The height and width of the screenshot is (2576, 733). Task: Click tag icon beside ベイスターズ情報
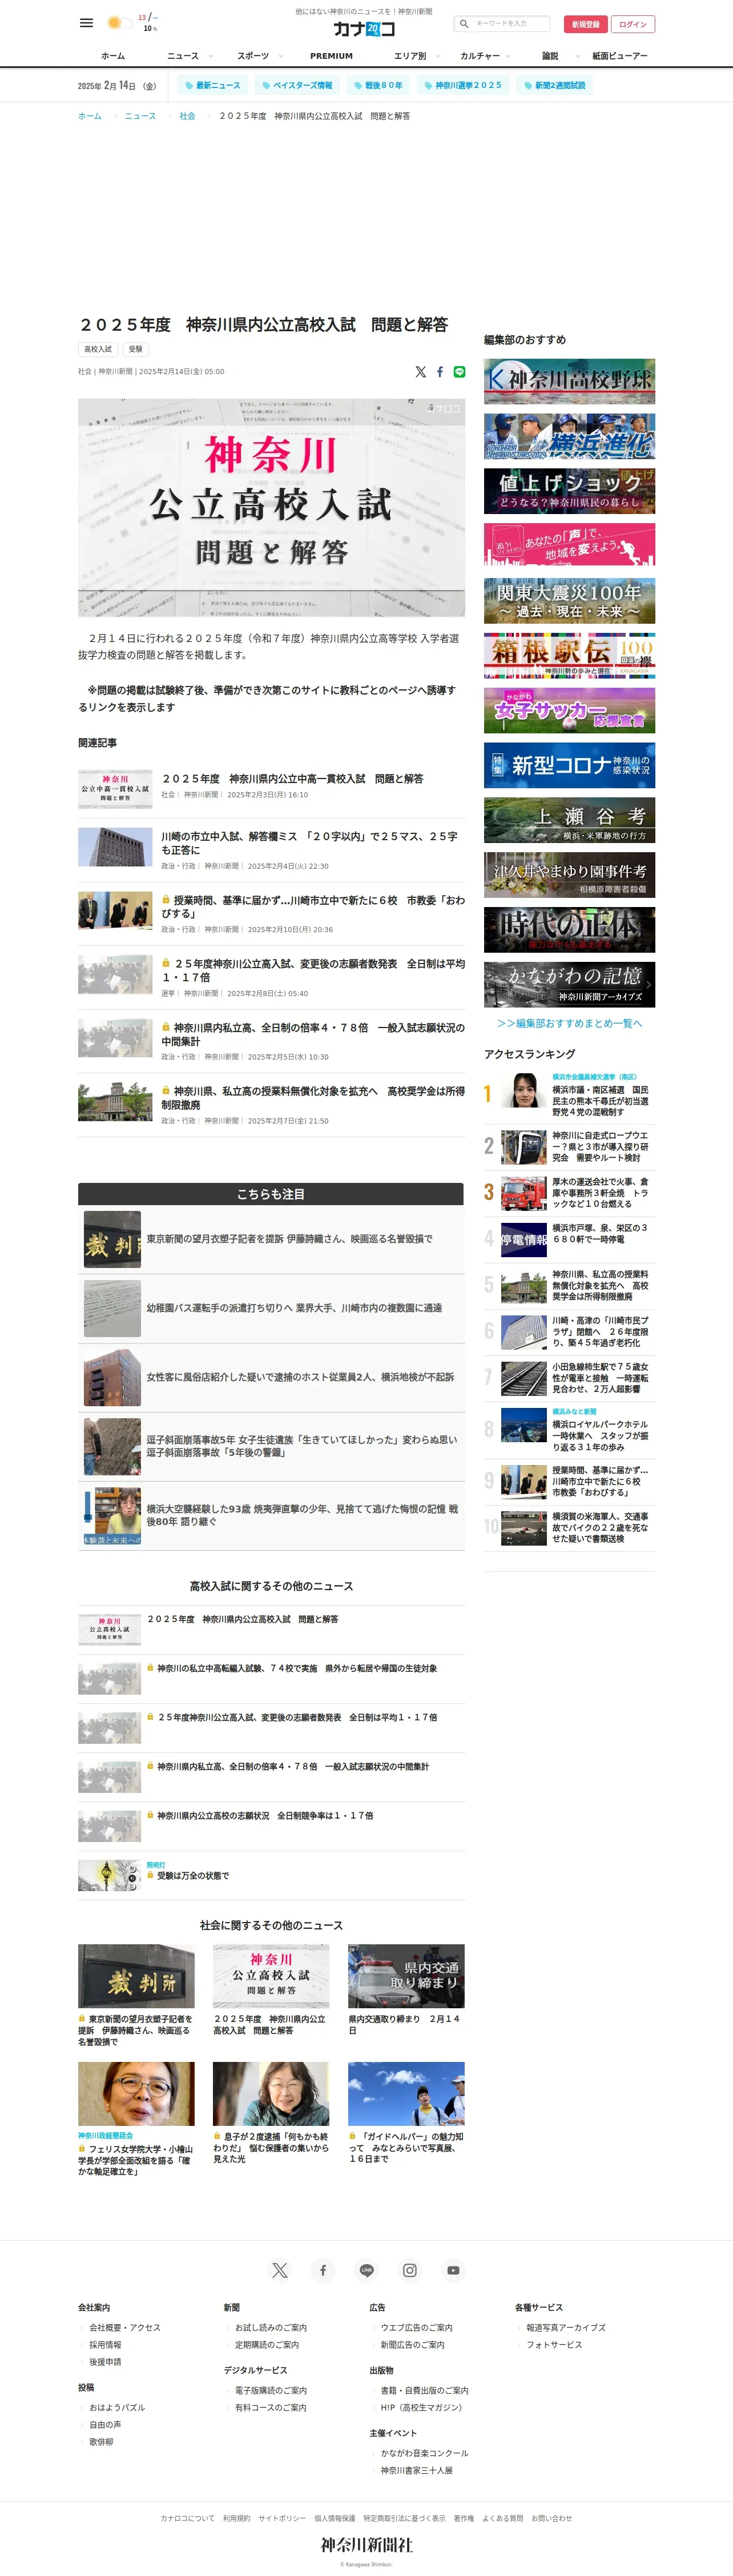[266, 86]
